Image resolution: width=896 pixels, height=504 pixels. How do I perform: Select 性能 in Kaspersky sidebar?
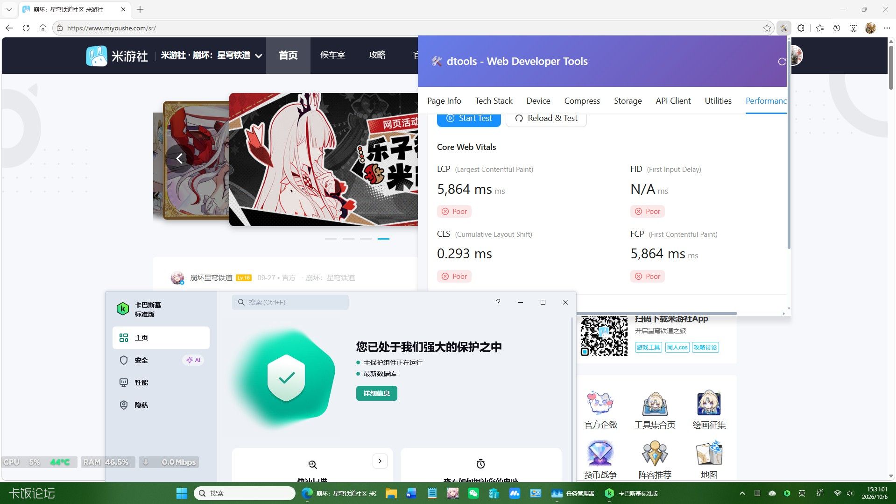pos(161,383)
